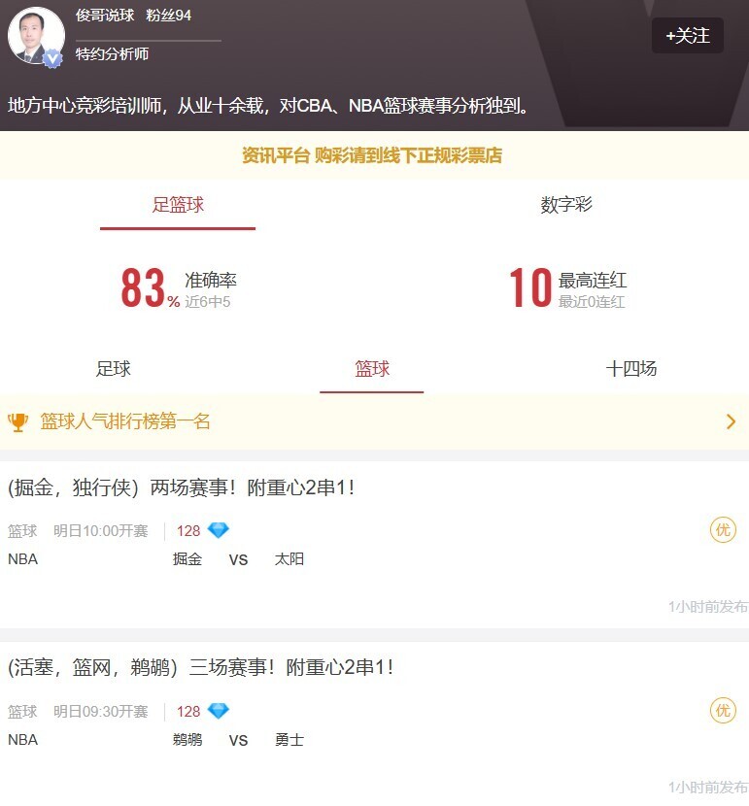The height and width of the screenshot is (806, 749).
Task: Open the 活塞, 篮网, 鹈鹕 three-match article
Action: click(200, 668)
